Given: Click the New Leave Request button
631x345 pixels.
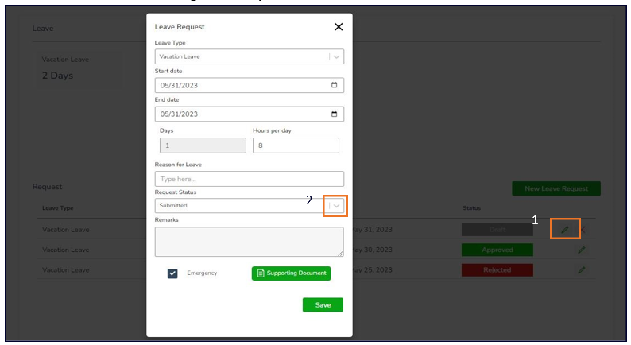Looking at the screenshot, I should point(556,188).
